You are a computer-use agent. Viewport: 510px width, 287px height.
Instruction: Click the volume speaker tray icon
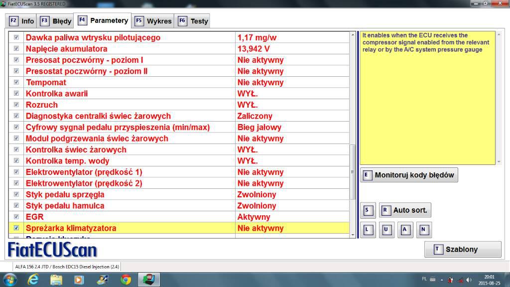[469, 280]
